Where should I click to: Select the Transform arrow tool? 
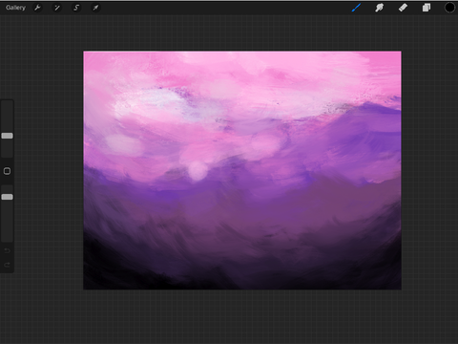click(x=95, y=8)
